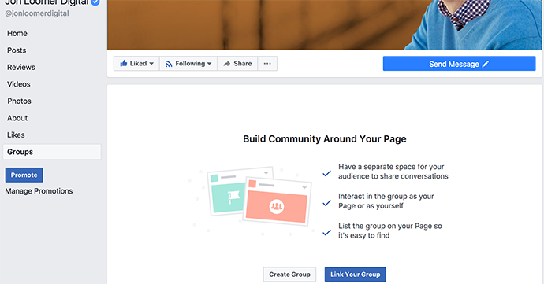Click the arrow icon on Share button

(227, 64)
